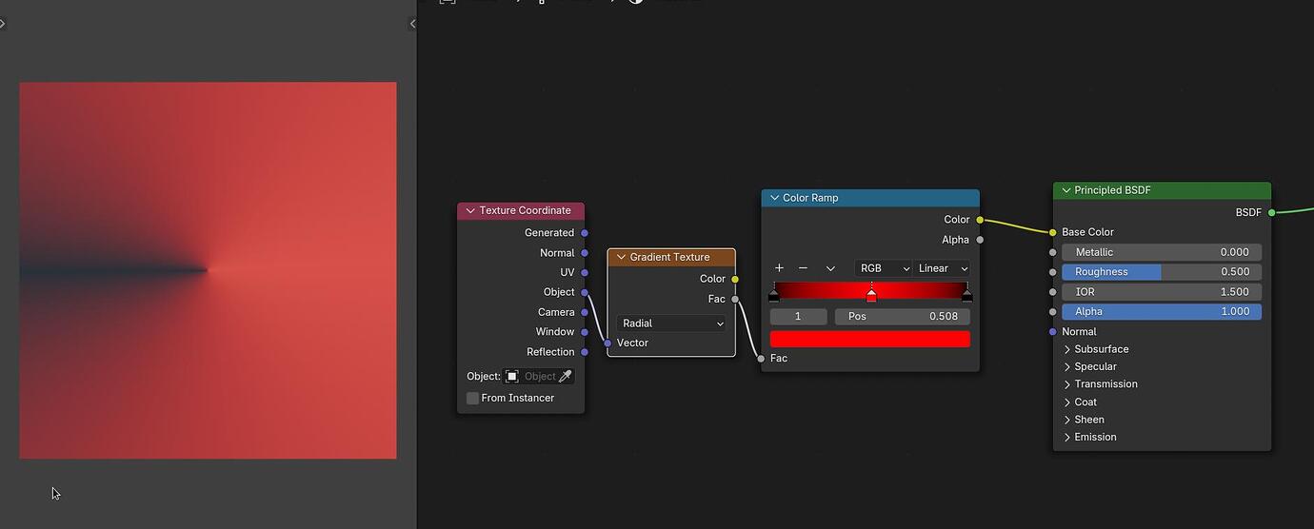Image resolution: width=1314 pixels, height=529 pixels.
Task: Open the Color Ramp tools chevron menu
Action: (x=830, y=268)
